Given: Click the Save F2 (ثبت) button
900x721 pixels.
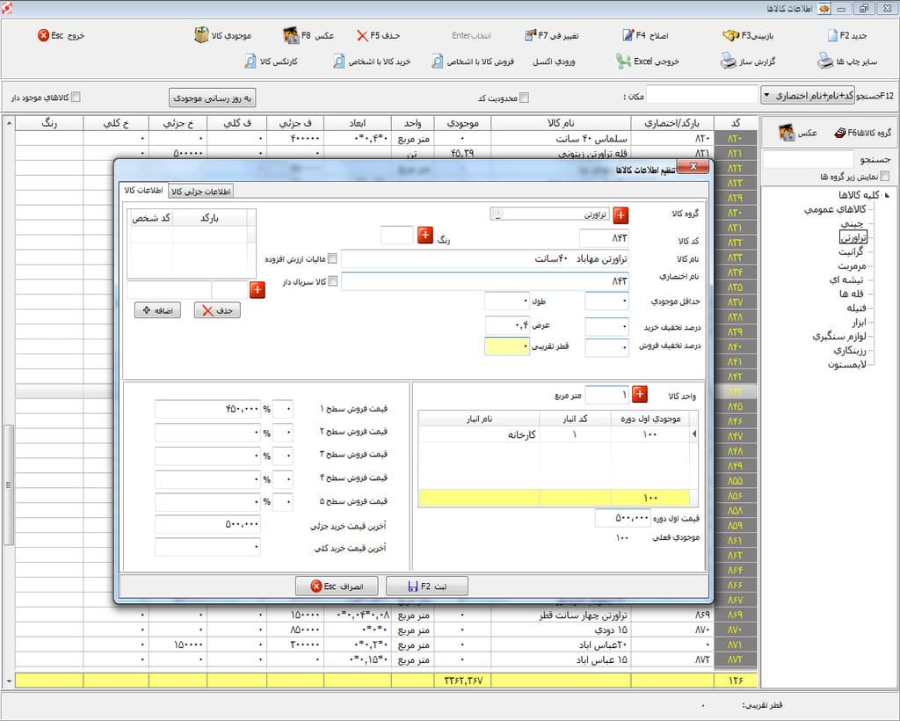Looking at the screenshot, I should 427,586.
